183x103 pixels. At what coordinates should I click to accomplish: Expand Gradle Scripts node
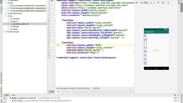click(x=4, y=32)
